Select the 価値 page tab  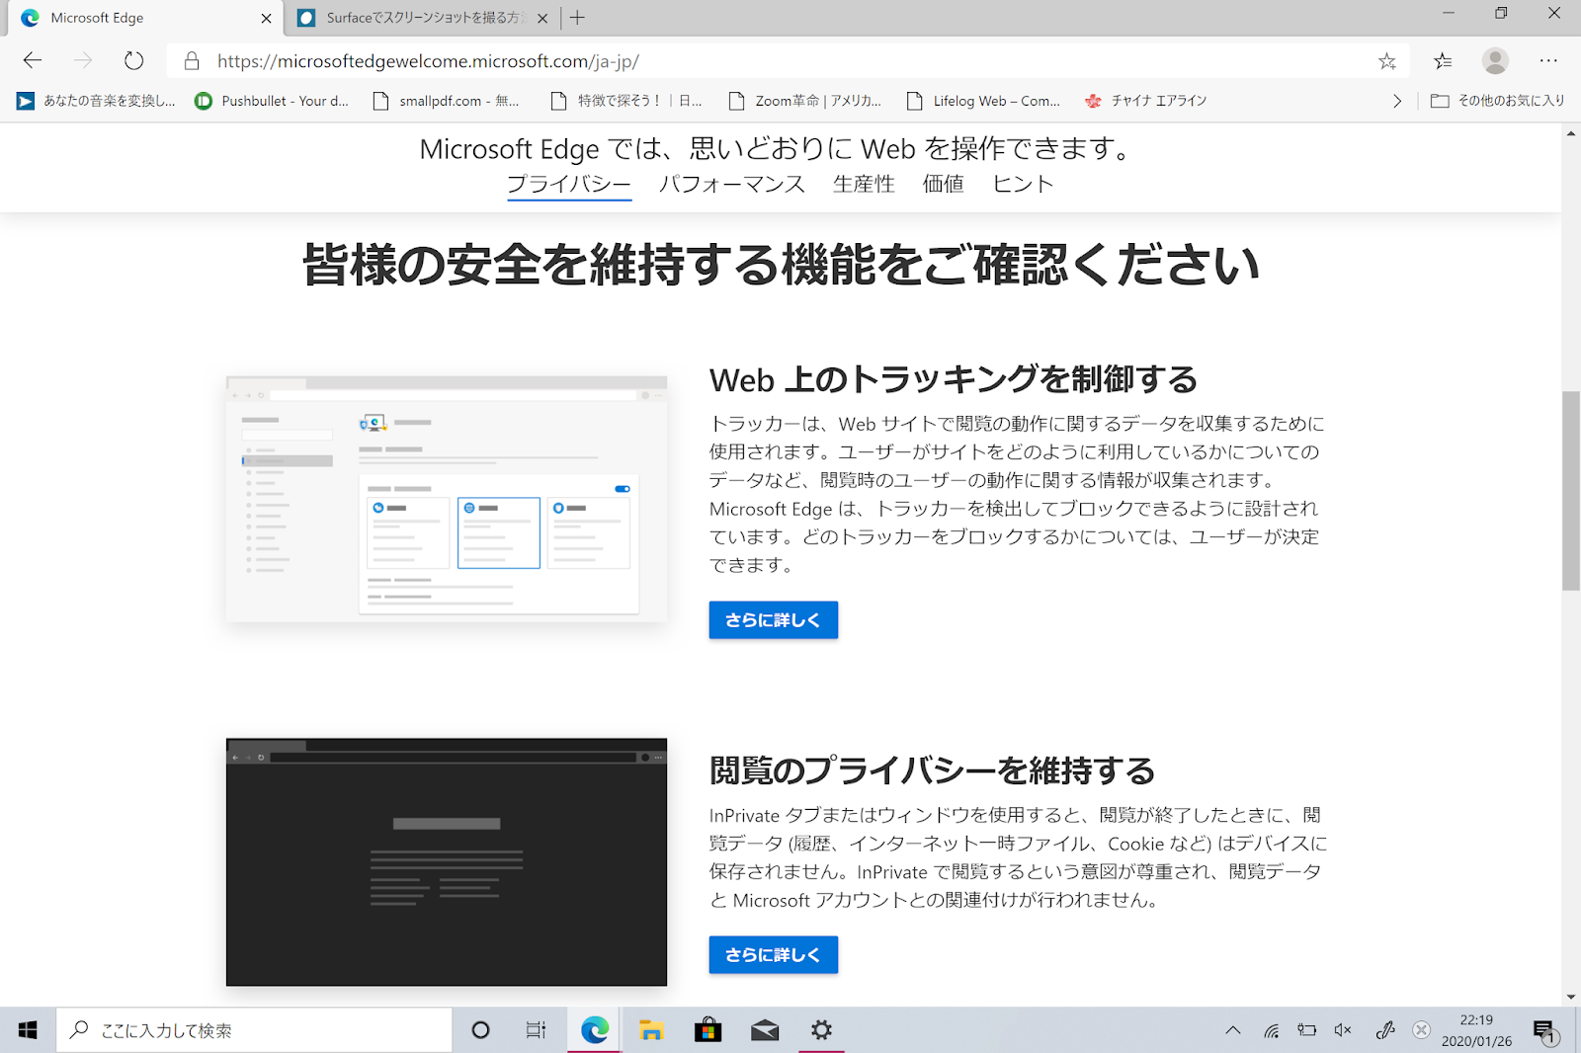[x=943, y=185]
